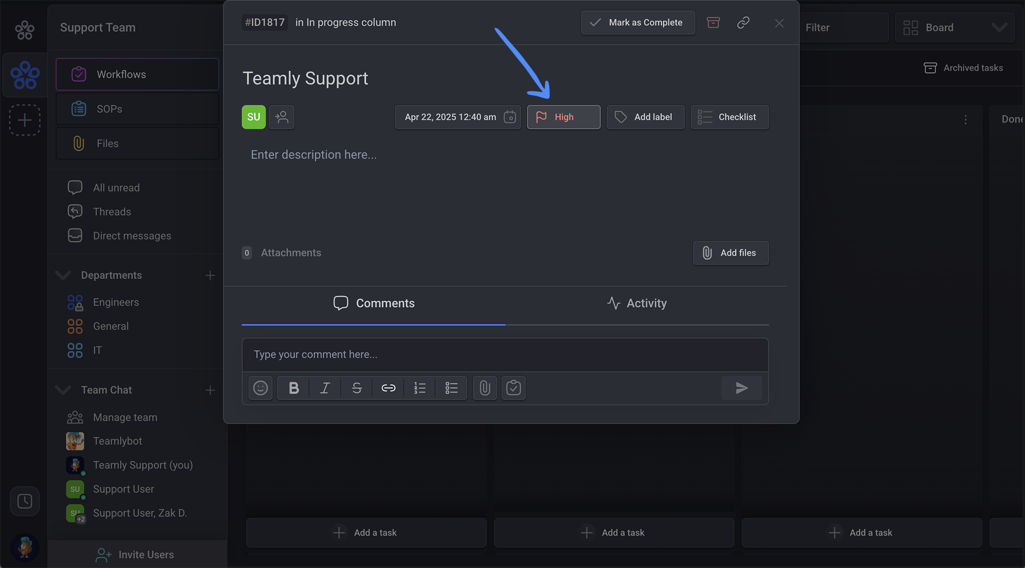Add a new team chat with the plus icon

coord(210,390)
